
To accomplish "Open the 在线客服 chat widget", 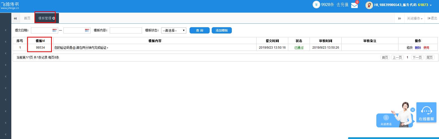I will [x=426, y=112].
